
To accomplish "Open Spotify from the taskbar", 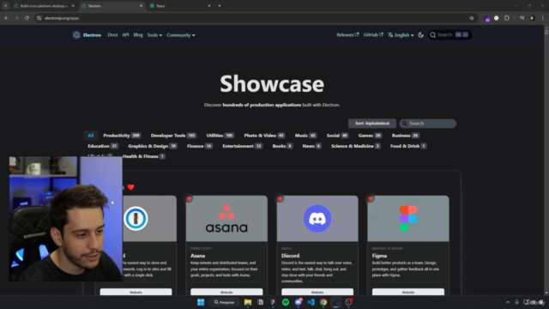I will (x=286, y=302).
